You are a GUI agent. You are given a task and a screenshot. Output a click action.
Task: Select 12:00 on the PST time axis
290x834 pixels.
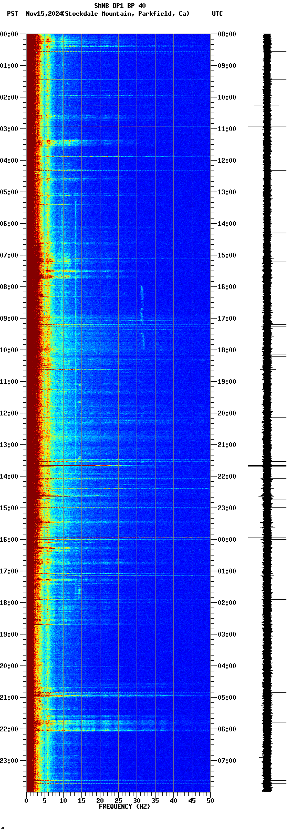point(9,413)
